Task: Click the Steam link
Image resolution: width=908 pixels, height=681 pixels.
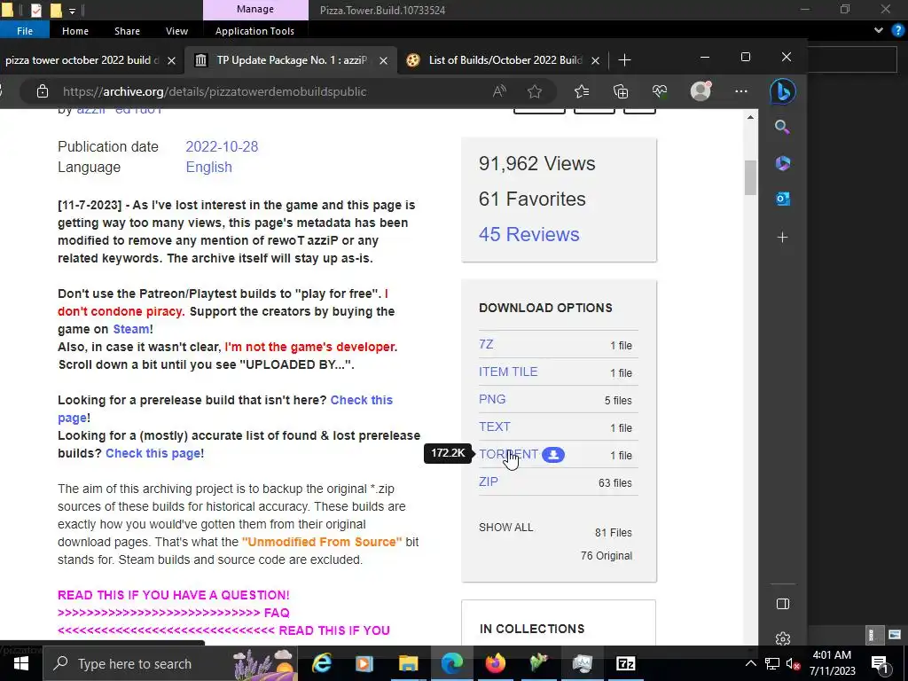Action: (x=131, y=329)
